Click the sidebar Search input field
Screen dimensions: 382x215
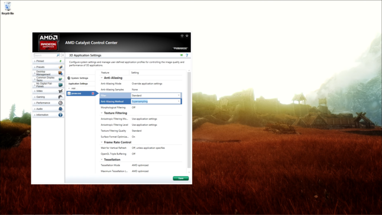[x=46, y=55]
